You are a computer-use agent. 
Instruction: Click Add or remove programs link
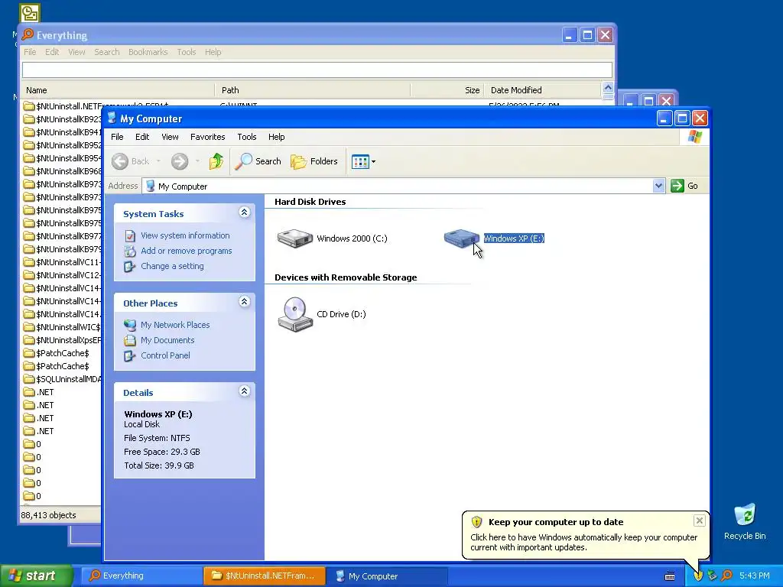point(187,251)
